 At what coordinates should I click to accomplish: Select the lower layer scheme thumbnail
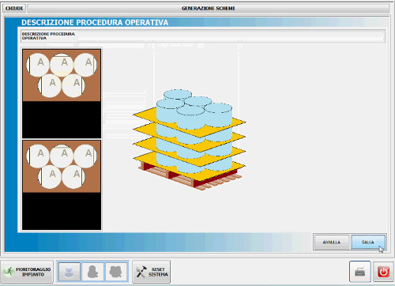[x=62, y=167]
